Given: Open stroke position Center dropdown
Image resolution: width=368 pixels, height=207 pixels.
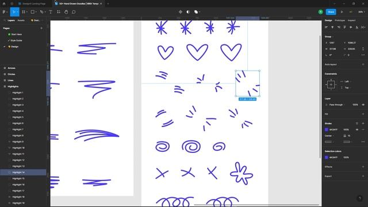Looking at the screenshot, I should pos(329,136).
